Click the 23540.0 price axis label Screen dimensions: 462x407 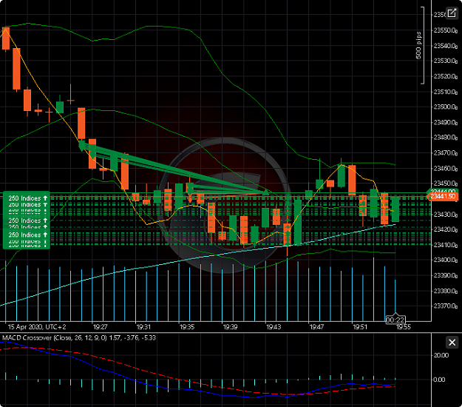point(446,46)
